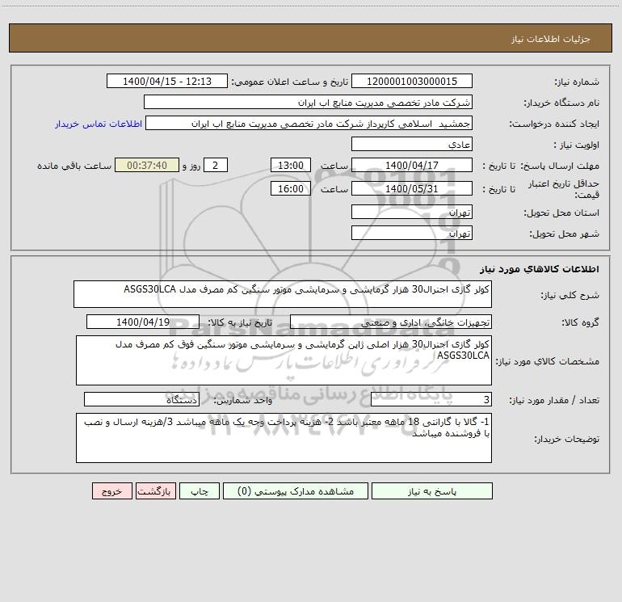Click the تاریخ و ساعت اعلان عمومی label
The height and width of the screenshot is (602, 622).
coord(289,82)
